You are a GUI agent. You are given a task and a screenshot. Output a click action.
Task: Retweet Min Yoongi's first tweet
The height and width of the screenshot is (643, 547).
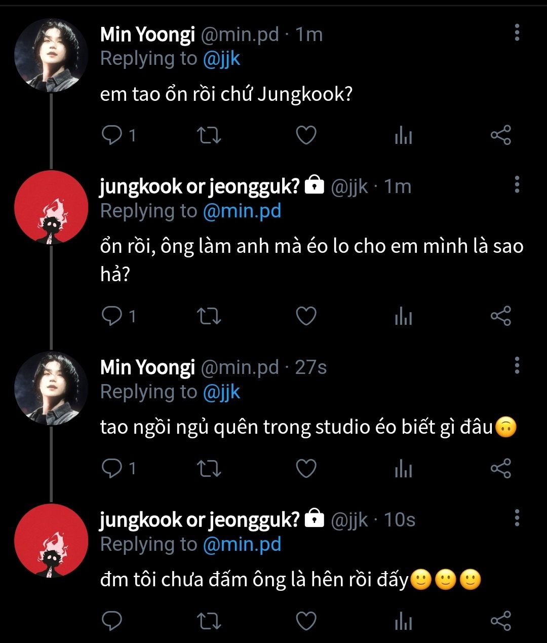(x=209, y=135)
